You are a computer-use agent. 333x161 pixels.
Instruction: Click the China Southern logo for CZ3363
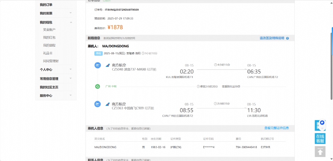pyautogui.click(x=108, y=104)
